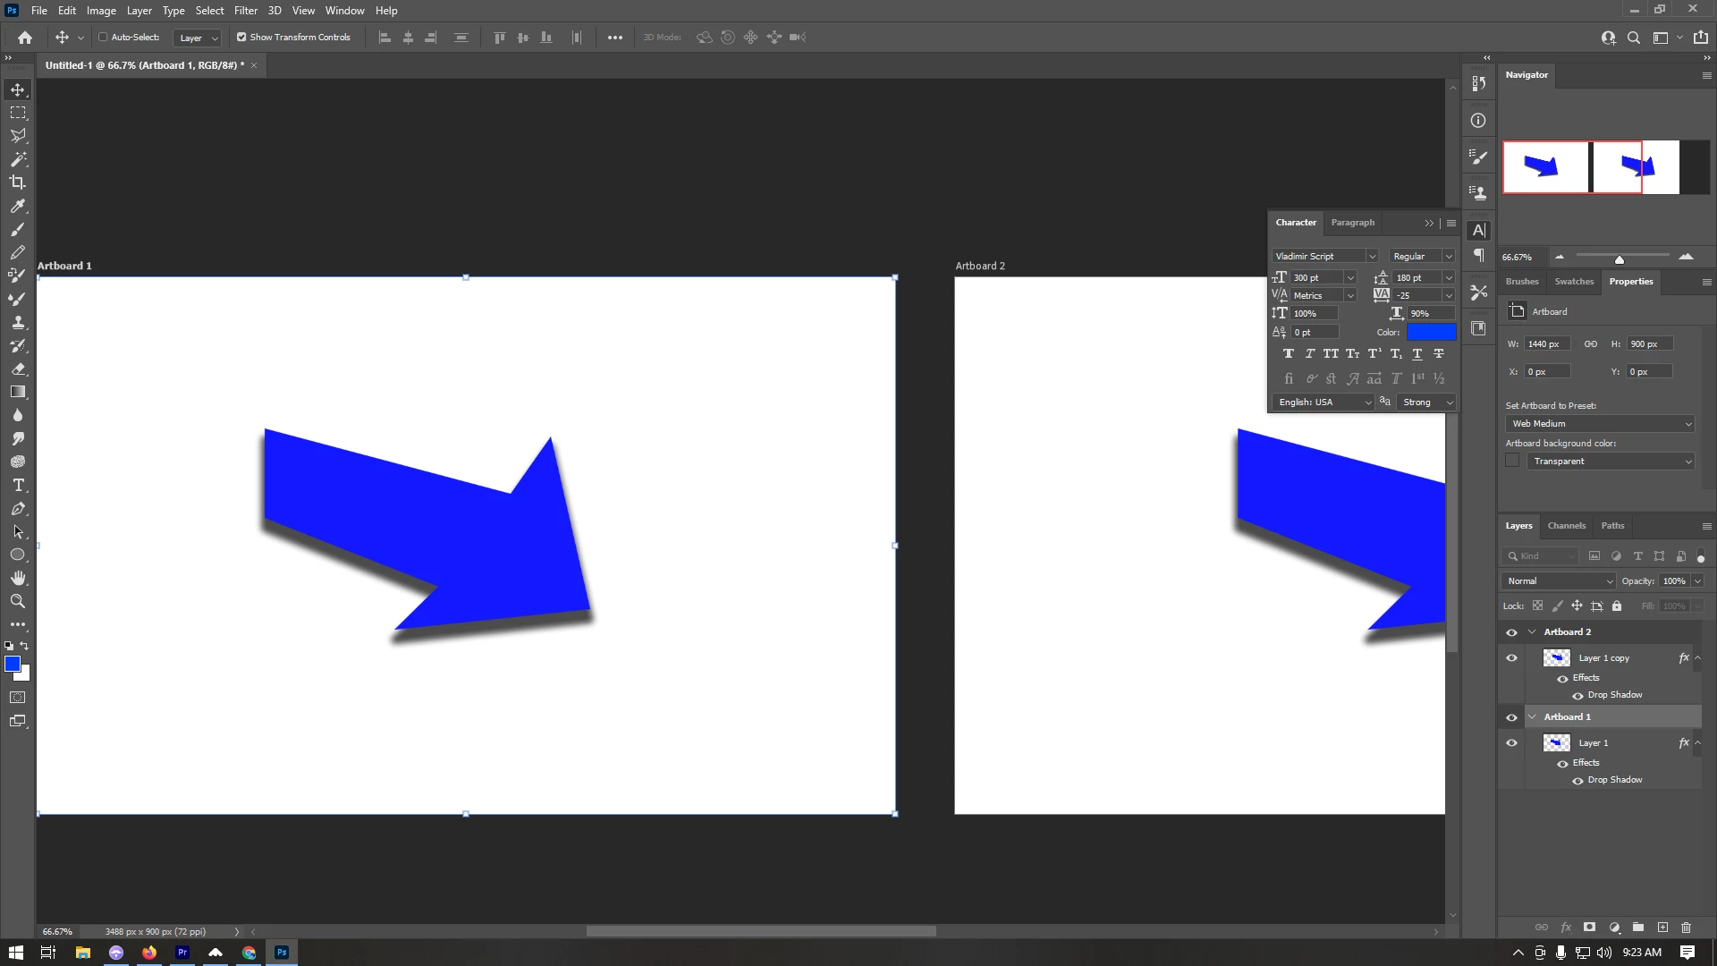Click the Artboard 2 canvas label
Screen dimensions: 1717x966
980,266
